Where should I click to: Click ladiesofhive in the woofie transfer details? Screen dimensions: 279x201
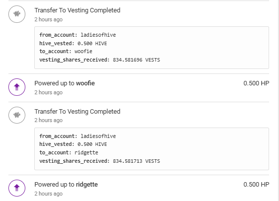pos(98,35)
